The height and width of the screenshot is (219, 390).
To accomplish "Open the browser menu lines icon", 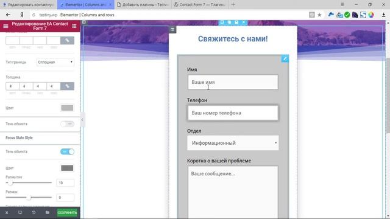I will click(x=342, y=4).
